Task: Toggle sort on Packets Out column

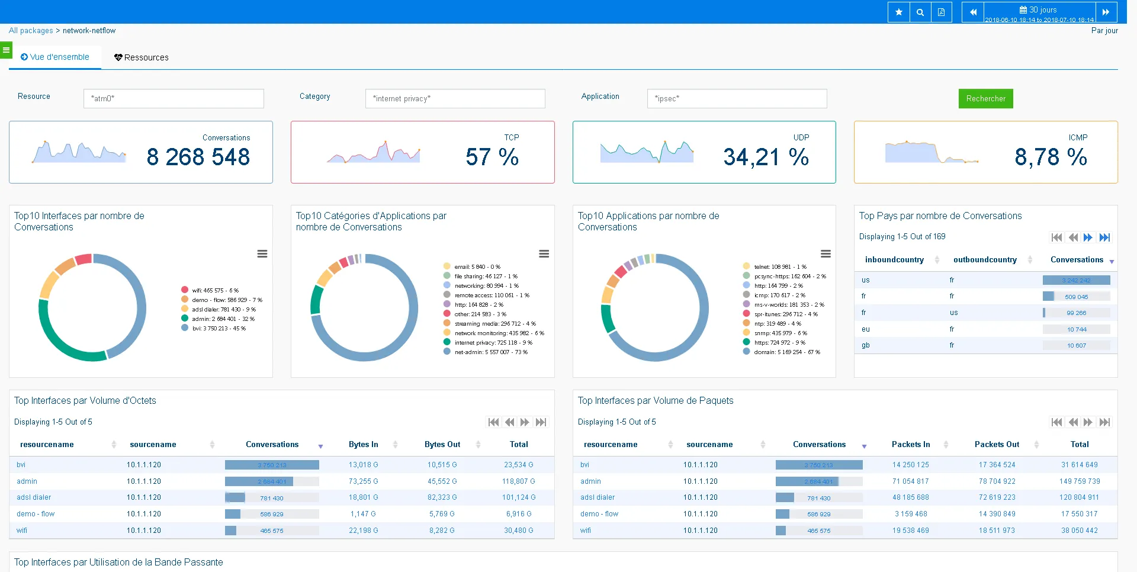Action: tap(1035, 444)
